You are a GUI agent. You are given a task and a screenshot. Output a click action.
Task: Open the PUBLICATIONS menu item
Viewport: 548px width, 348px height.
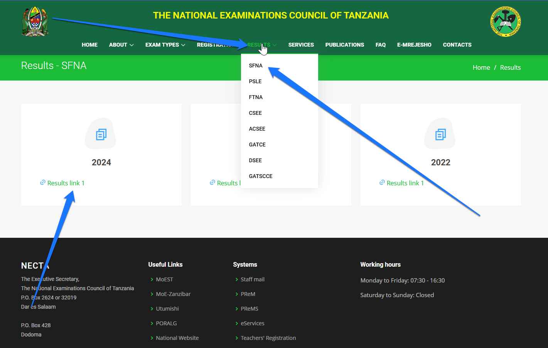click(345, 45)
